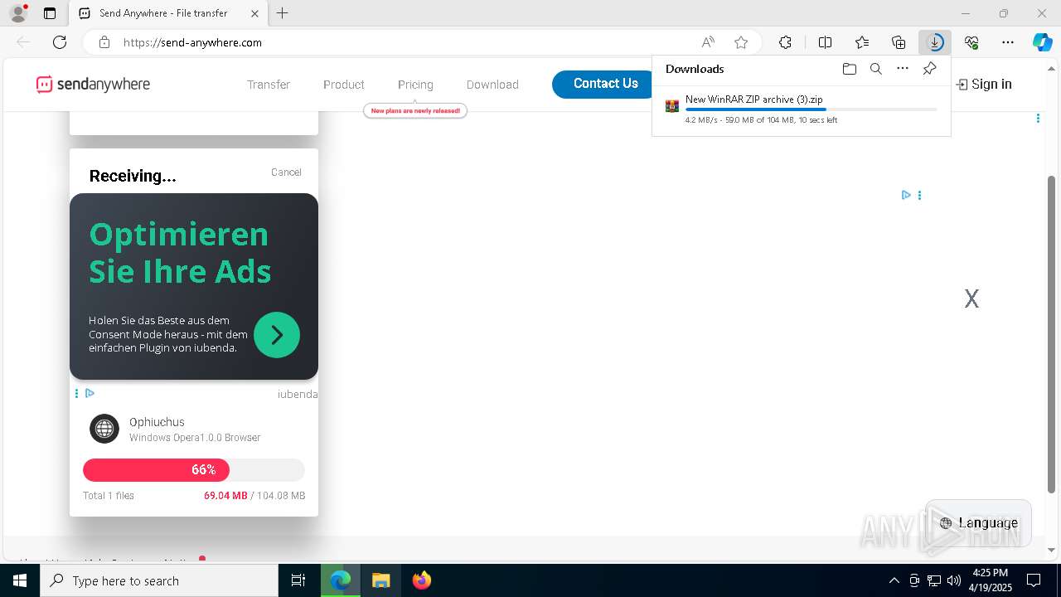
Task: Click the Edge profile avatar icon
Action: [17, 13]
